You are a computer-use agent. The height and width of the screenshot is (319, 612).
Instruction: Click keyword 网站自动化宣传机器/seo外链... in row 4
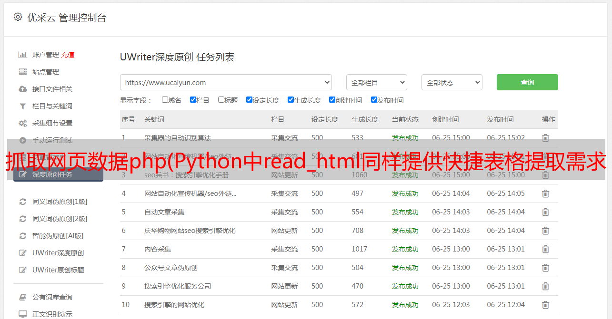click(x=191, y=193)
